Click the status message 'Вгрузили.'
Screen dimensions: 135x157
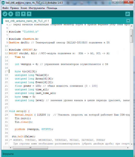pos(8,154)
